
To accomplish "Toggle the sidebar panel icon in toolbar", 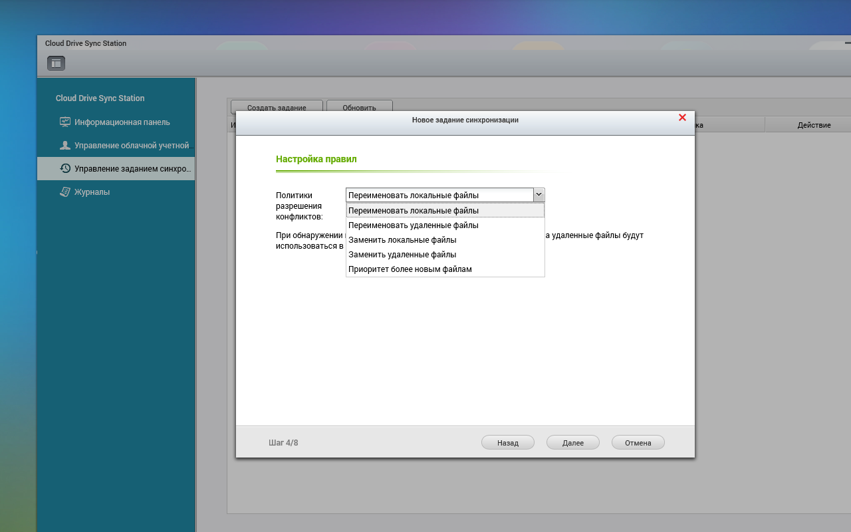I will pos(56,63).
